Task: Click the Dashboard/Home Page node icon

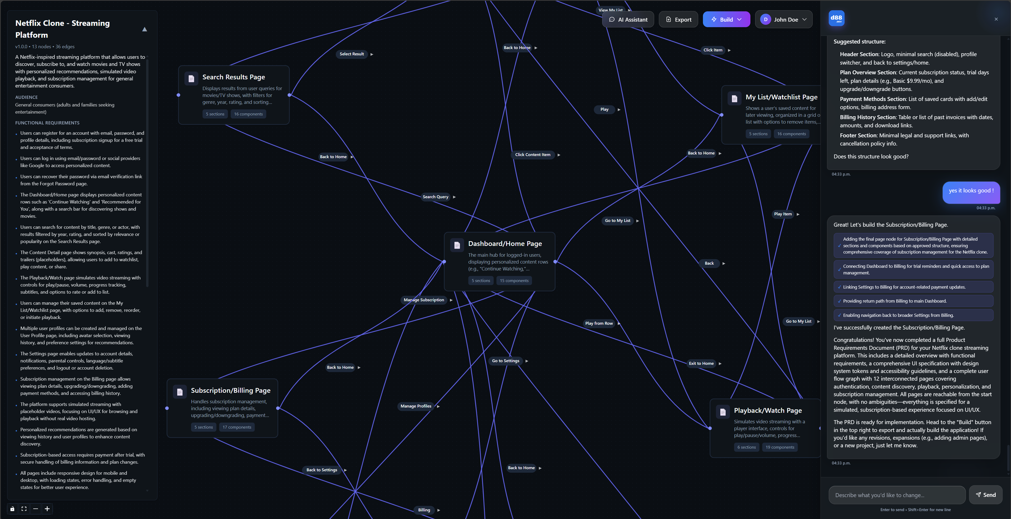Action: point(457,245)
